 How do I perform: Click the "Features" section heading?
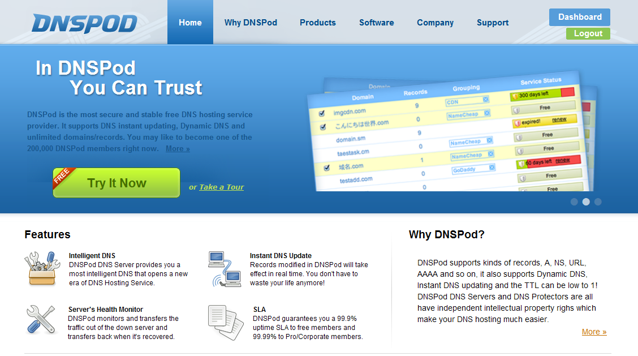47,235
